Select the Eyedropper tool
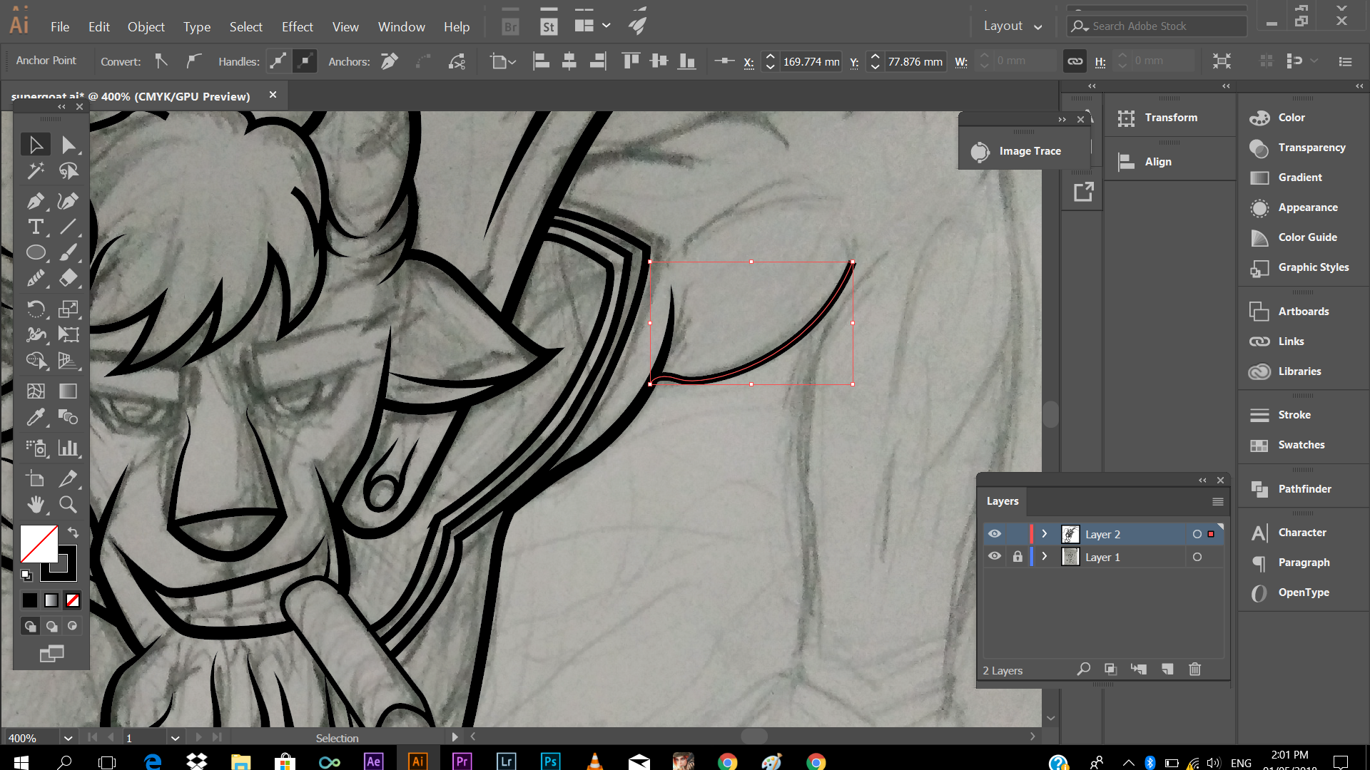This screenshot has height=770, width=1370. pos(35,417)
